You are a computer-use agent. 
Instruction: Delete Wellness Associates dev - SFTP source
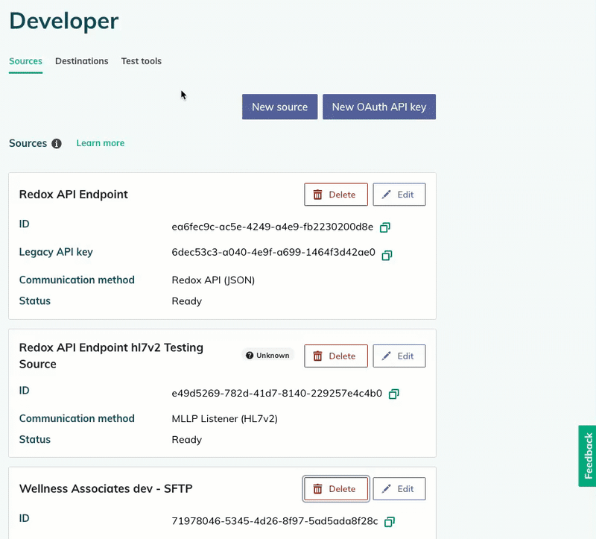coord(336,489)
